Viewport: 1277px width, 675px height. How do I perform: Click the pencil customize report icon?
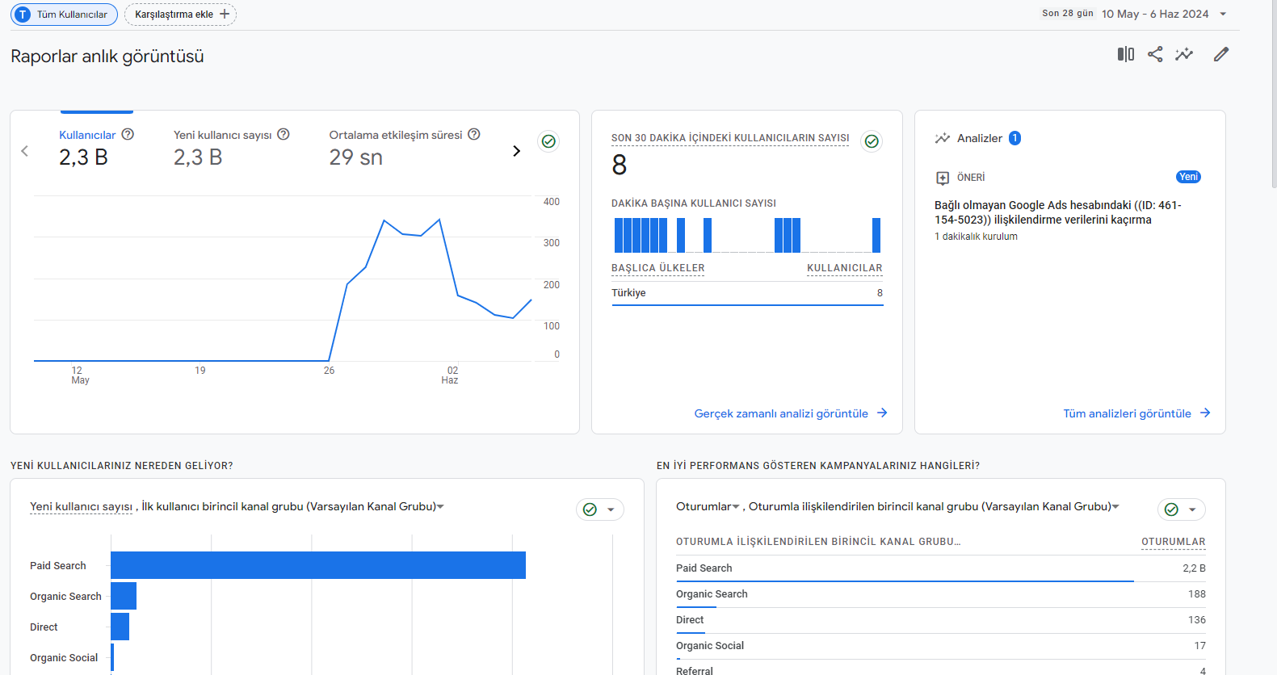click(1220, 54)
